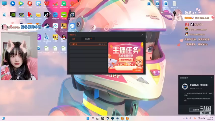Viewport: 215px width, 121px height.
Task: Open the Recycle Bin
Action: (4, 15)
